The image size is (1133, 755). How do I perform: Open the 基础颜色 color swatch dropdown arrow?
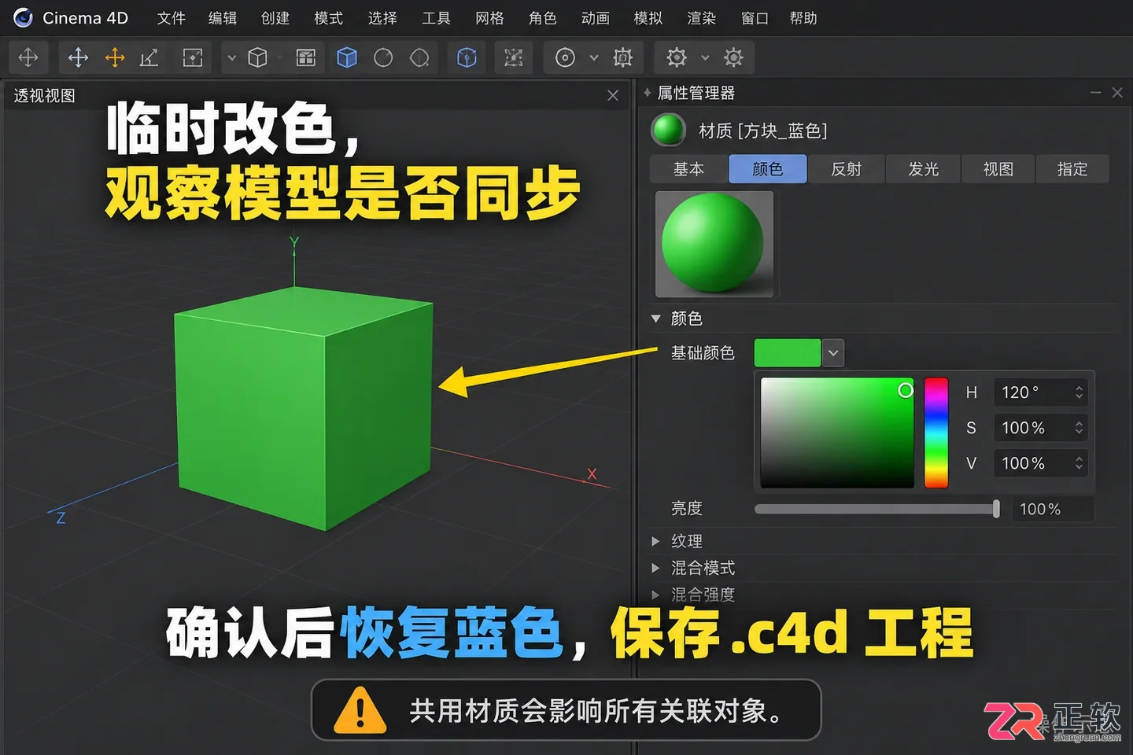pyautogui.click(x=833, y=353)
